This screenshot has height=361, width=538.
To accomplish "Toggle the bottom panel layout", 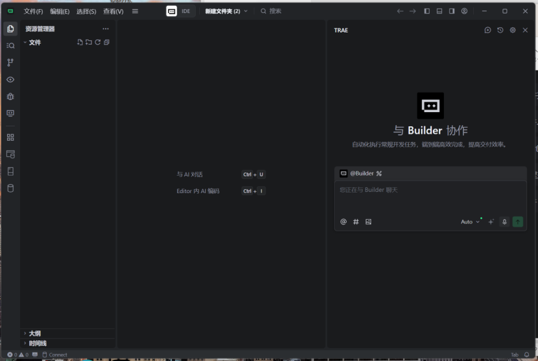I will [439, 11].
